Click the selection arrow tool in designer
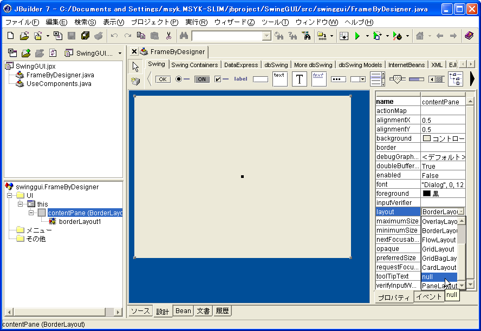Screen dimensions: 481x331 pos(135,67)
